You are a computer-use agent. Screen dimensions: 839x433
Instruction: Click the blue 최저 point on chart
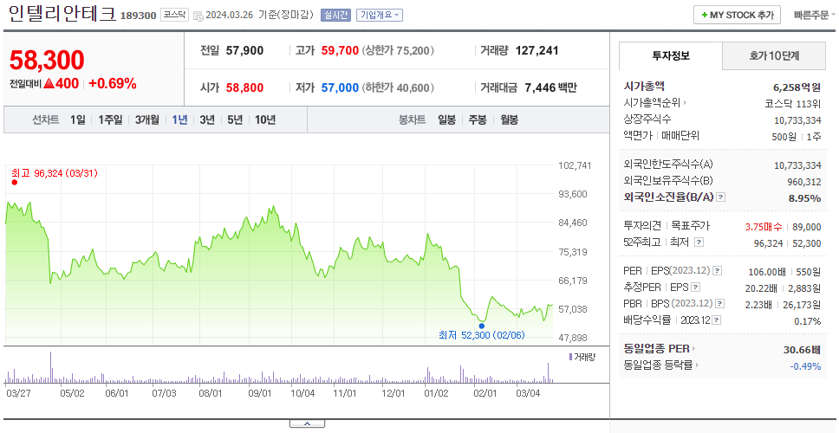[x=482, y=326]
